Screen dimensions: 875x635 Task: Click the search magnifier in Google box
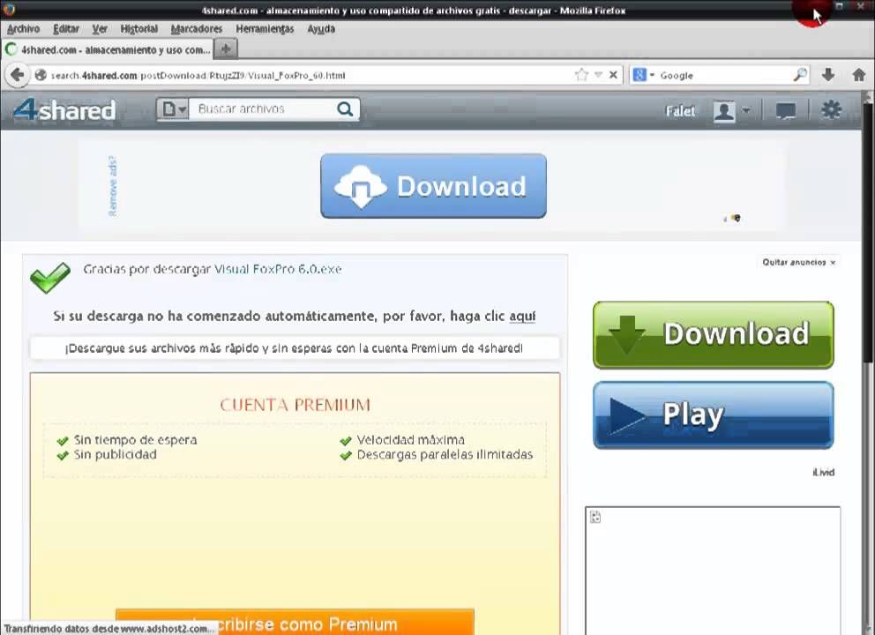(x=800, y=75)
